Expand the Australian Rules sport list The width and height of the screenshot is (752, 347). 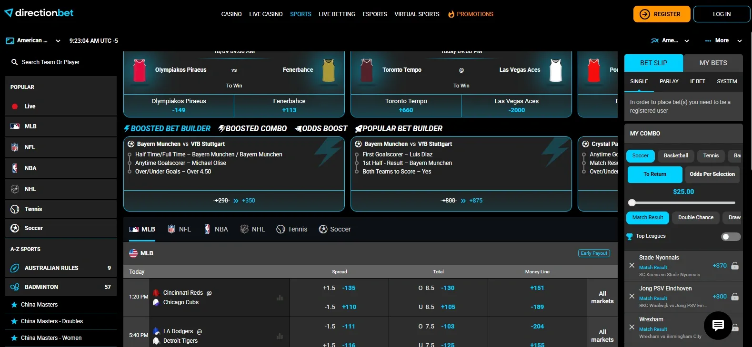tap(60, 268)
